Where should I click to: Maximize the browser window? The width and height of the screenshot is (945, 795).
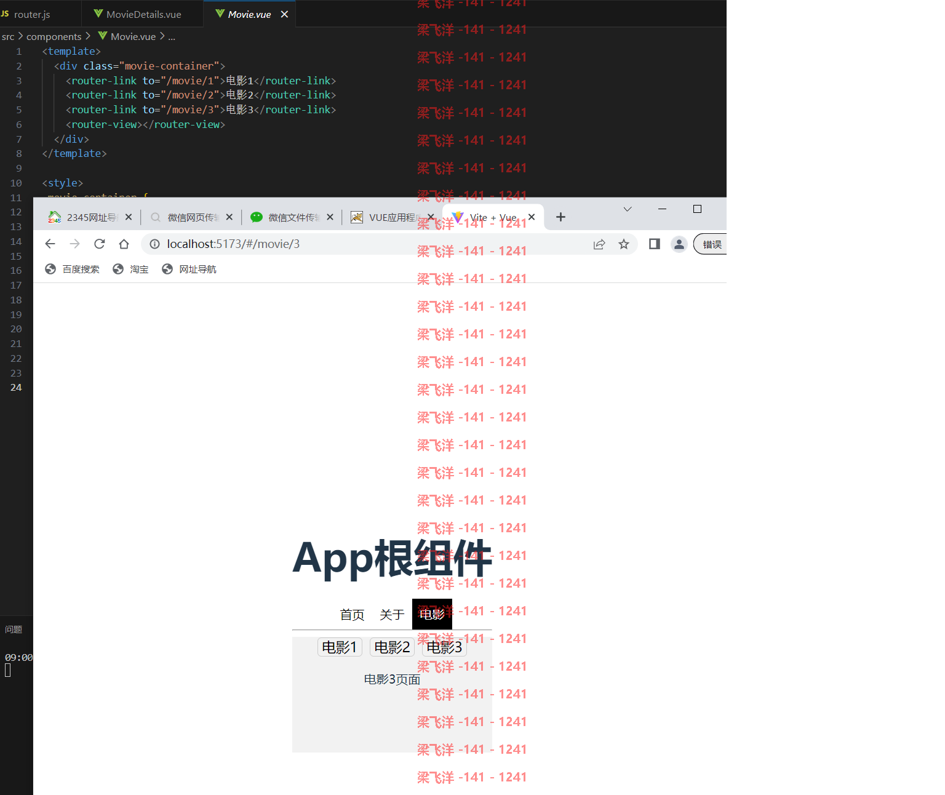697,209
